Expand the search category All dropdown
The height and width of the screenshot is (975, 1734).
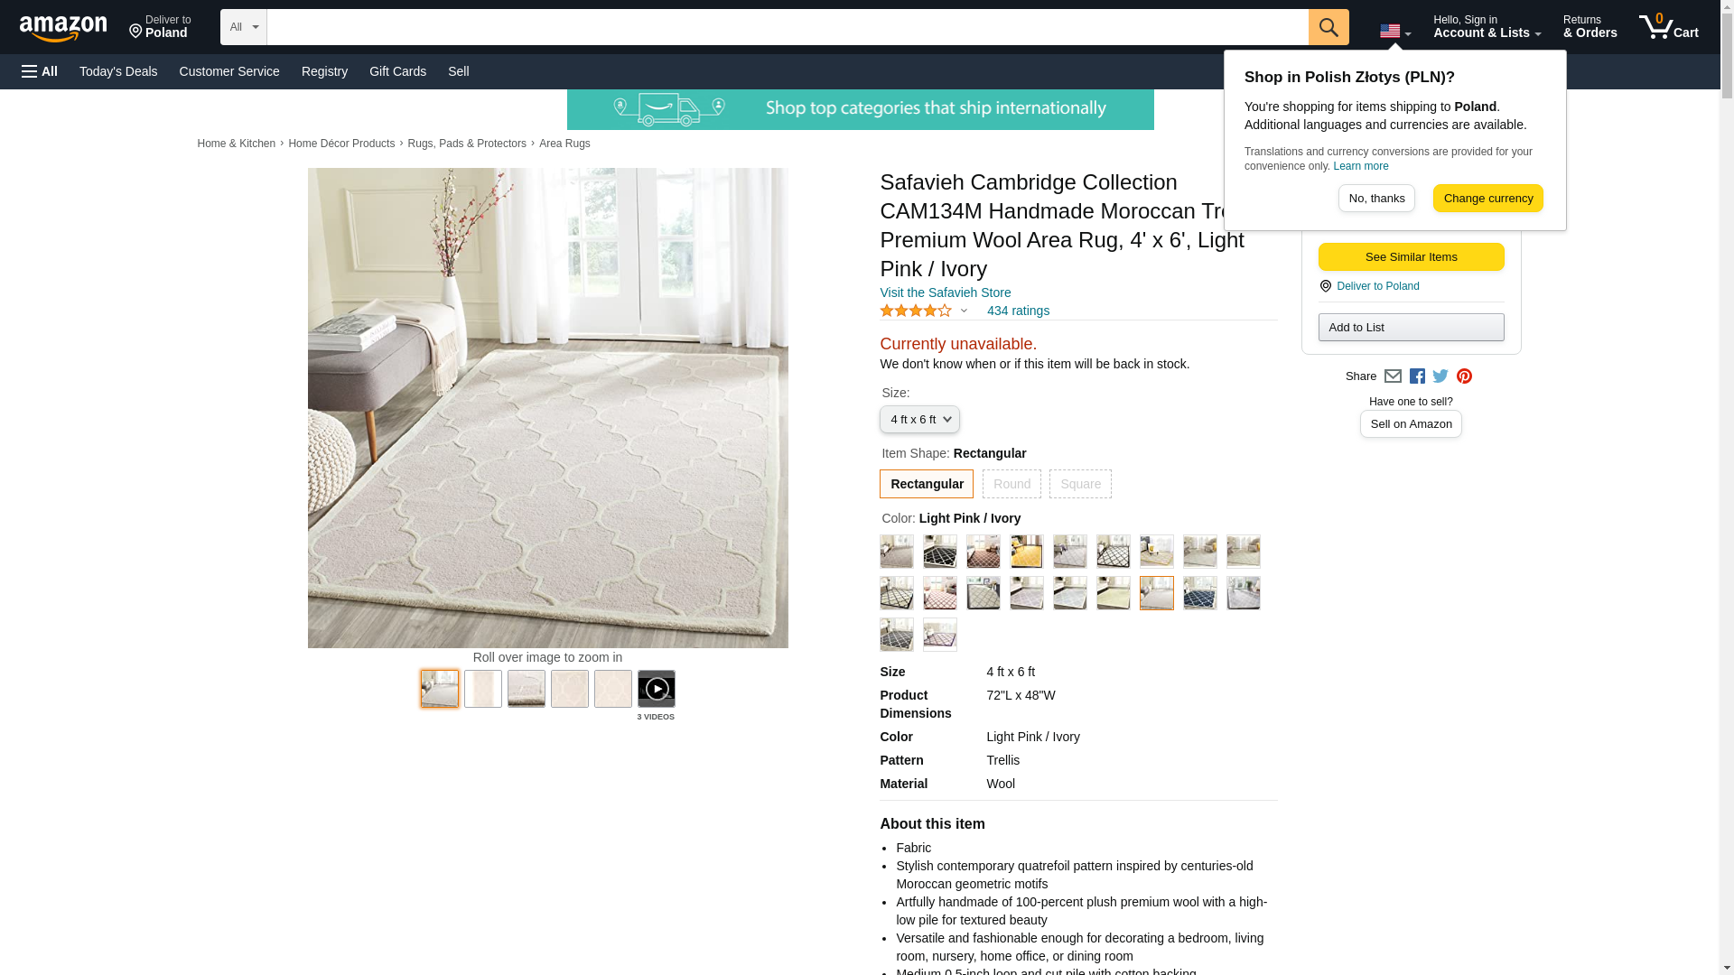[244, 27]
